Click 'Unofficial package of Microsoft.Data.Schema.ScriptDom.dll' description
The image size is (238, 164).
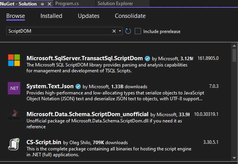[x=104, y=124]
